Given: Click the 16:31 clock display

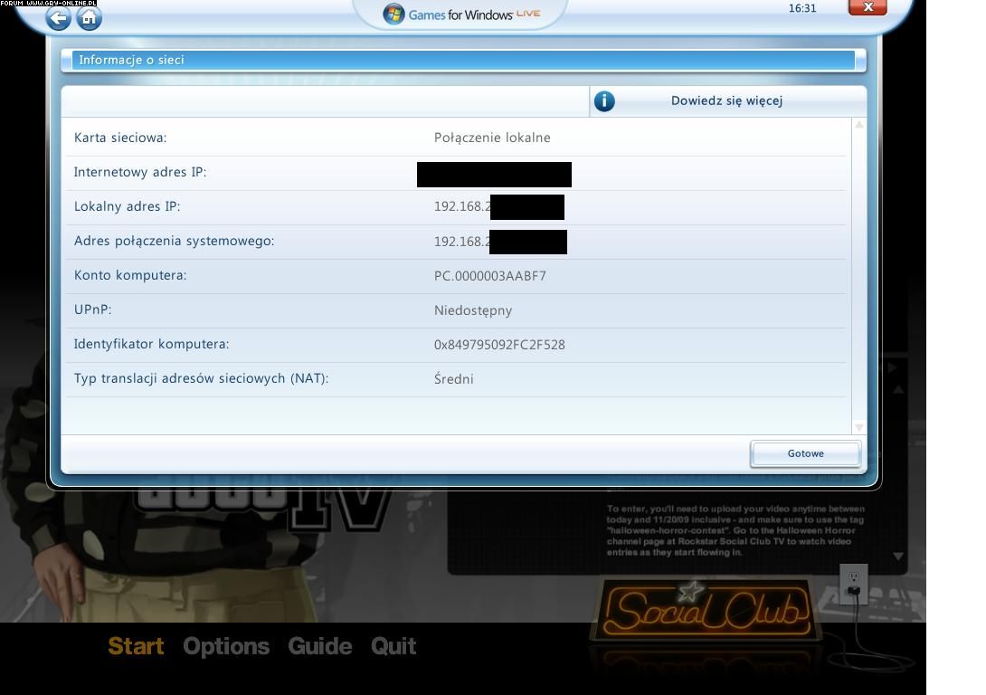Looking at the screenshot, I should 802,8.
